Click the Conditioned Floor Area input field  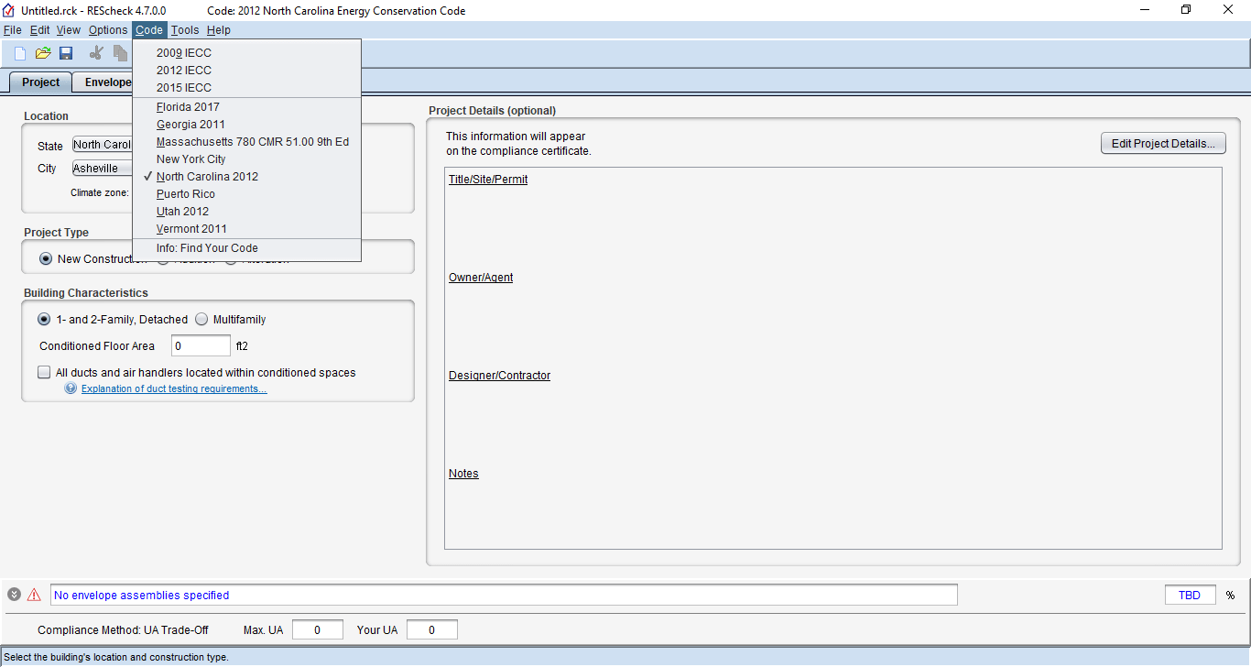click(x=201, y=346)
